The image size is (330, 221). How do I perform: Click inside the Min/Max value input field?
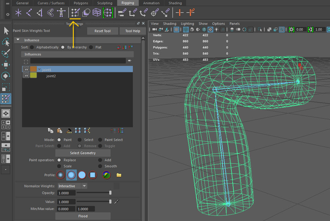pos(66,209)
